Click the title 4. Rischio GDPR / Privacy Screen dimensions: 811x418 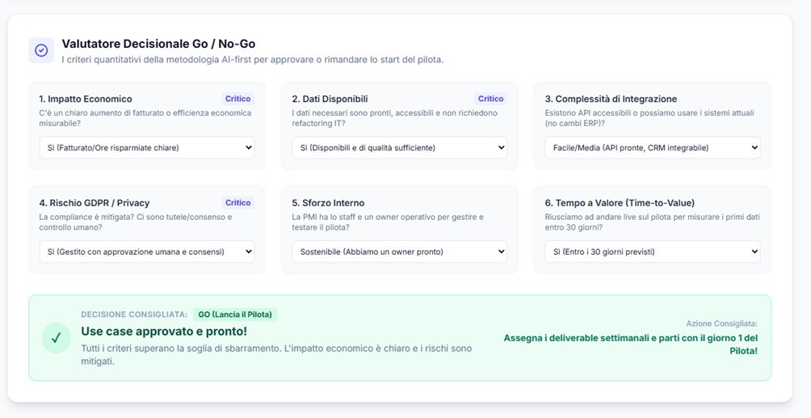[x=95, y=203]
